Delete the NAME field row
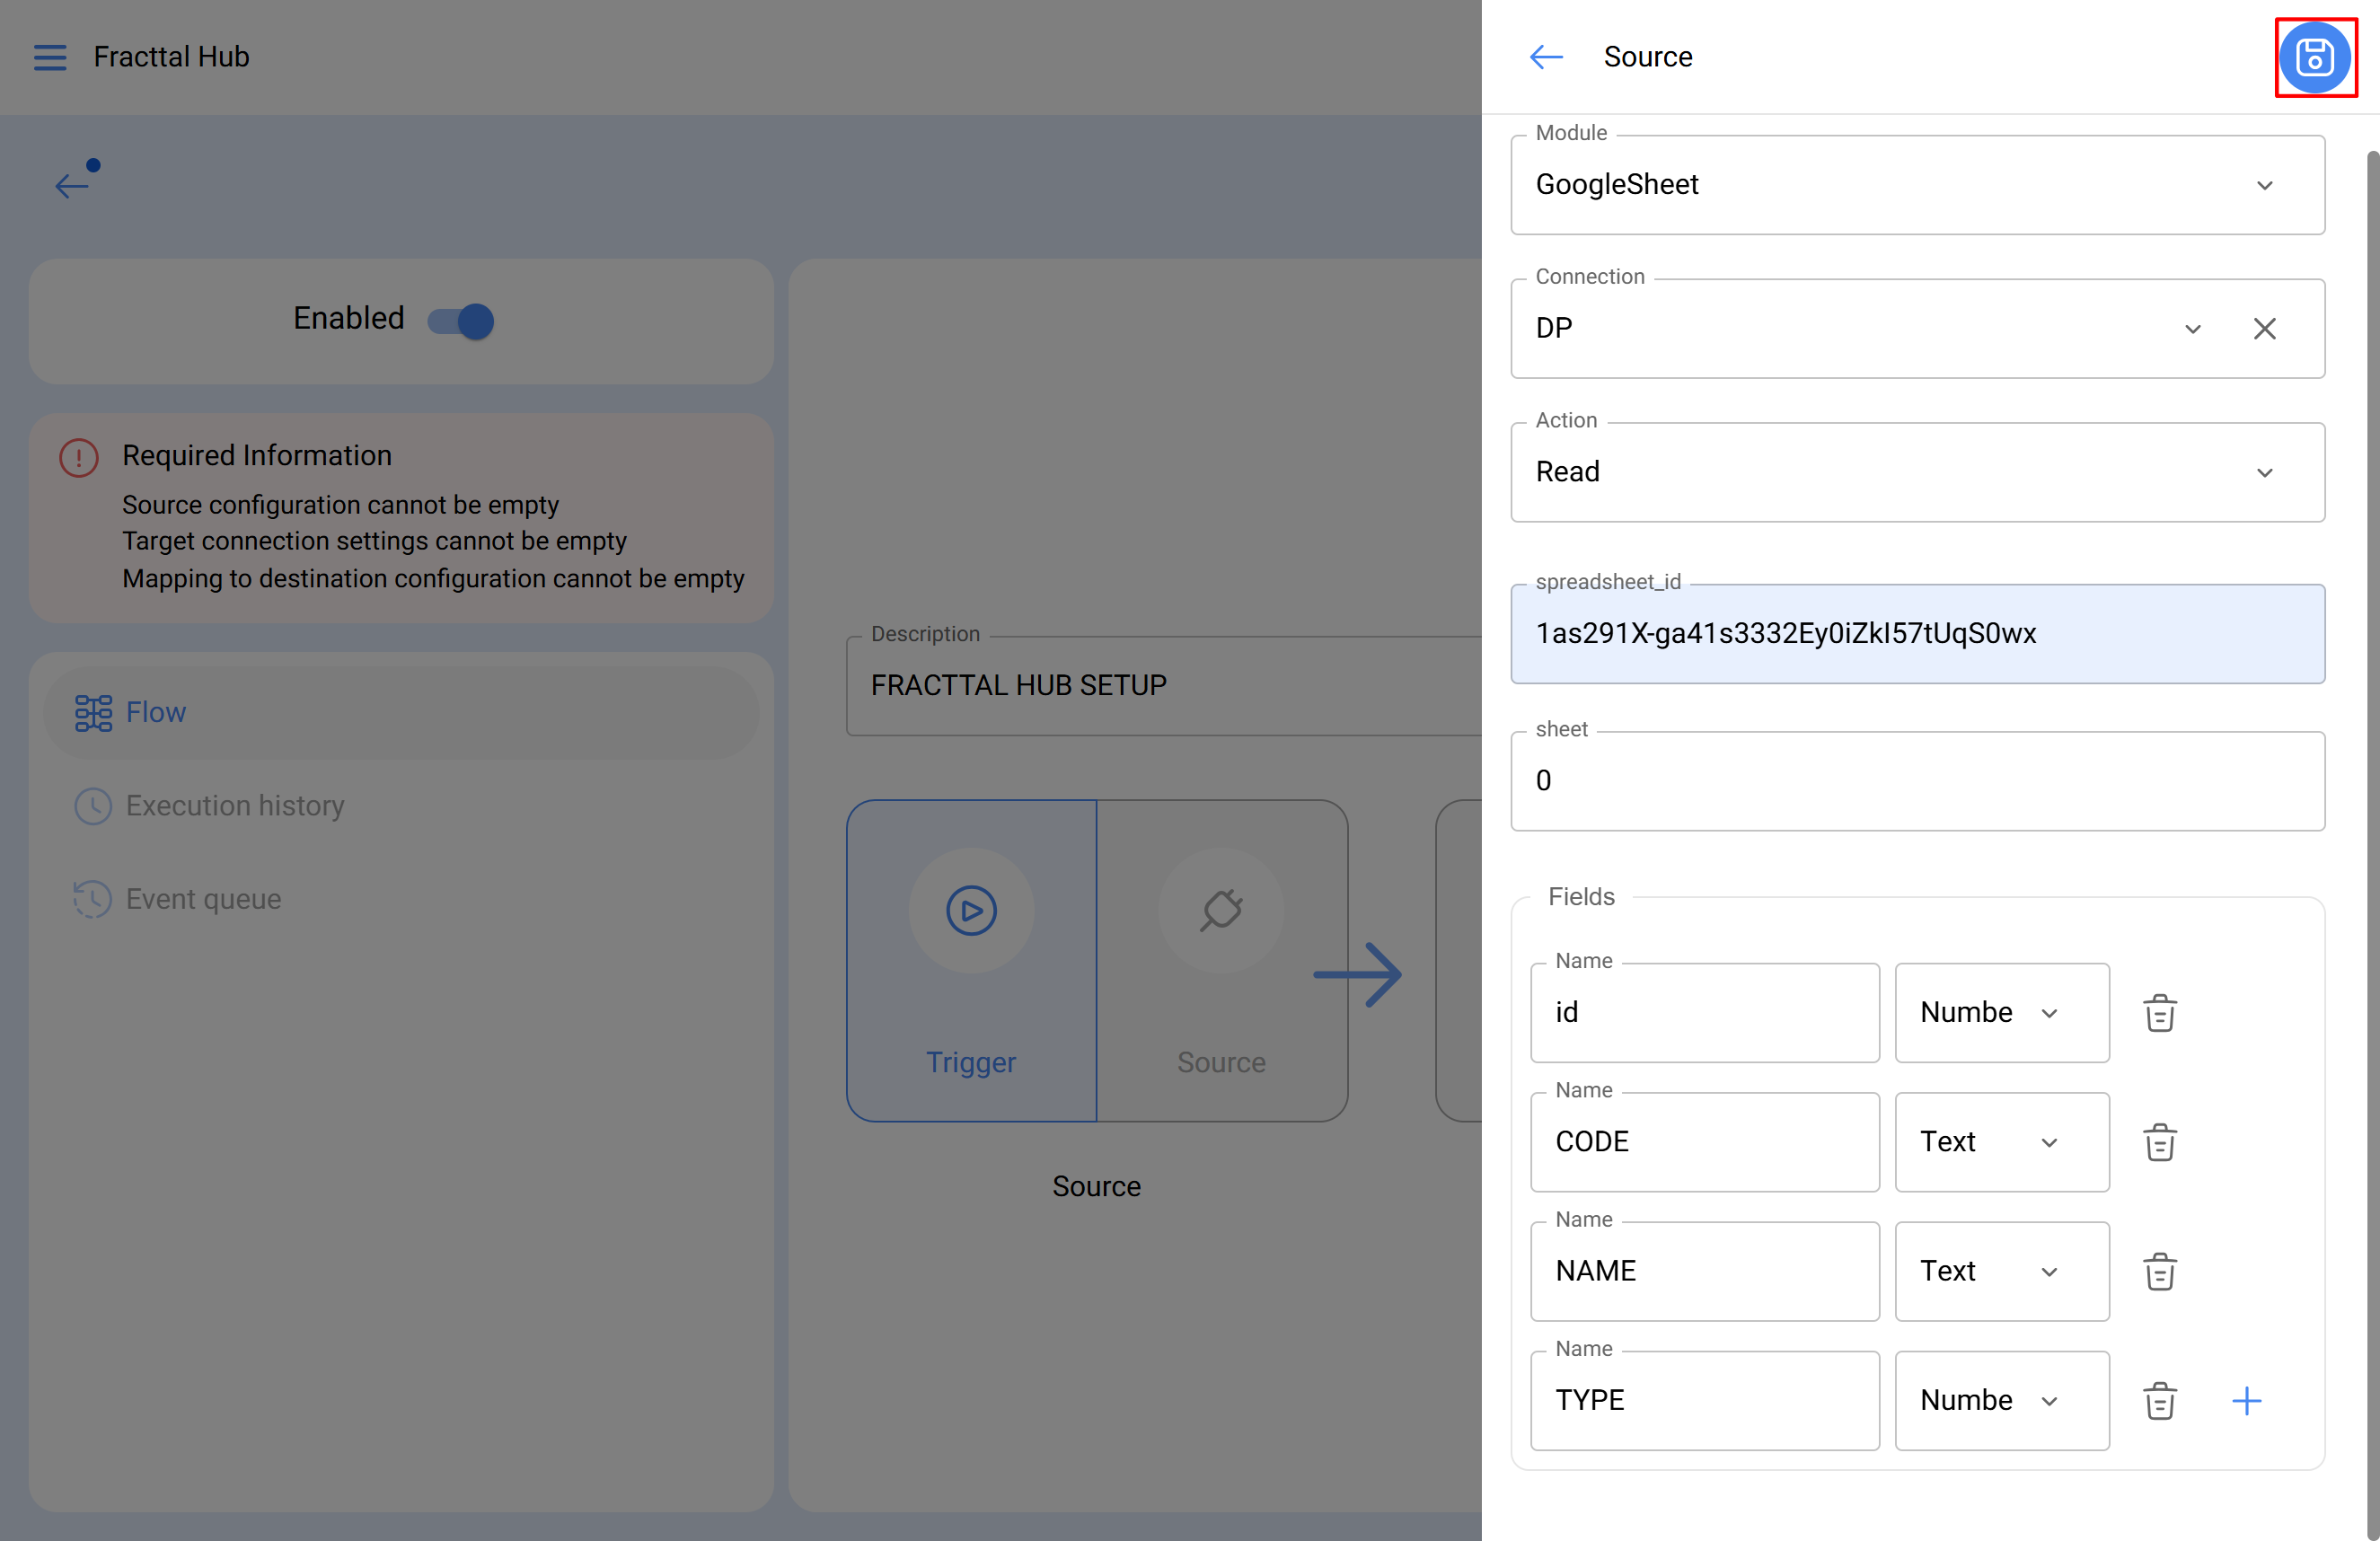This screenshot has width=2380, height=1541. [2159, 1271]
